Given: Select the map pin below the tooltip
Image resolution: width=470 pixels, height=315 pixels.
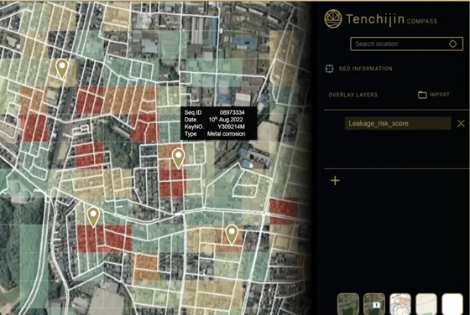Looking at the screenshot, I should pyautogui.click(x=178, y=158).
